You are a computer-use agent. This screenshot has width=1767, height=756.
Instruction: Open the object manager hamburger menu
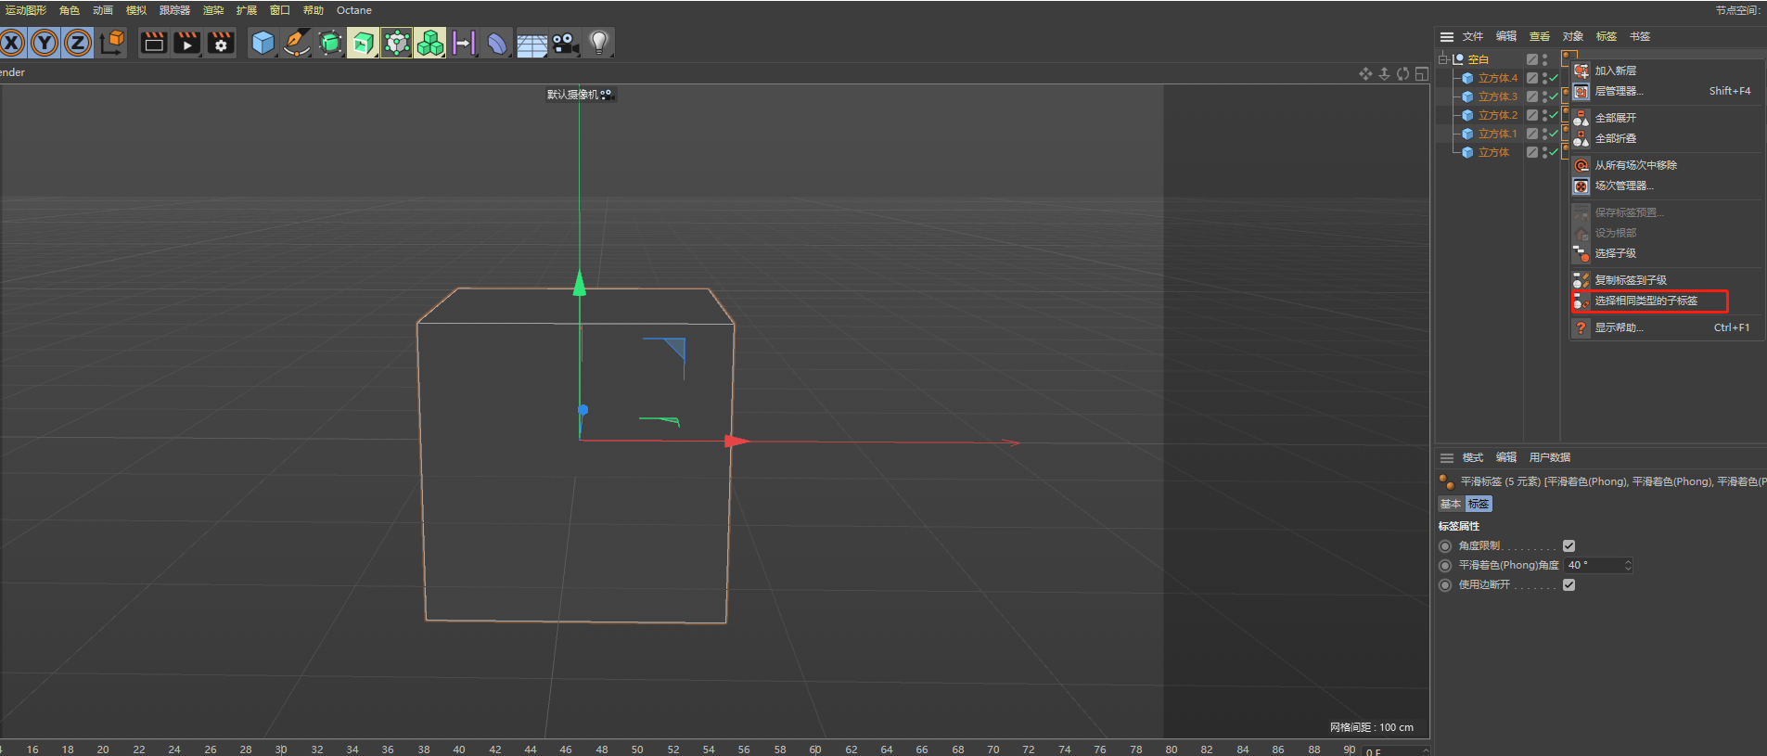click(x=1446, y=36)
